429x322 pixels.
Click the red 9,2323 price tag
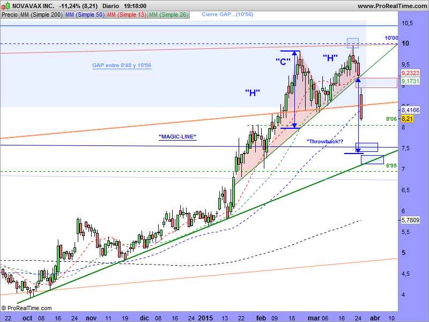tap(410, 73)
